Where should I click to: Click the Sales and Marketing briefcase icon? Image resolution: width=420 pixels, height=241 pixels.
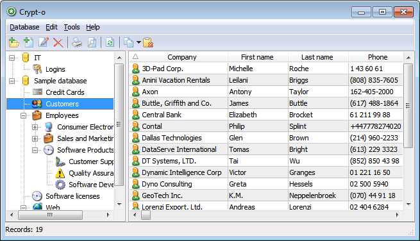click(x=49, y=138)
